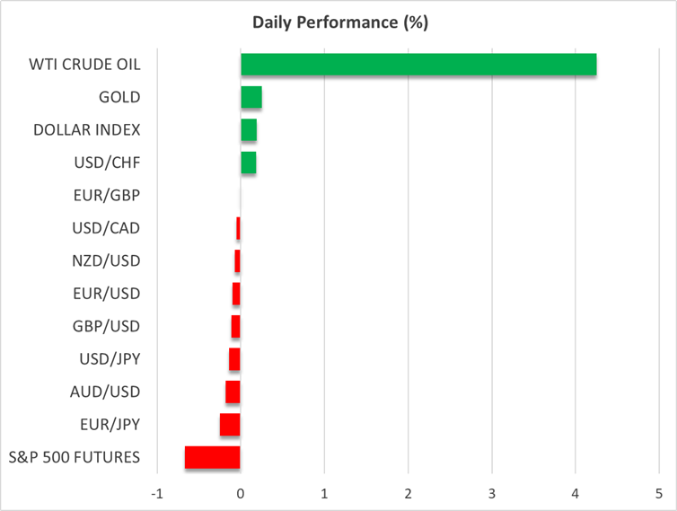This screenshot has width=677, height=511.
Task: Click the DOLLAR INDEX category label
Action: pos(87,130)
